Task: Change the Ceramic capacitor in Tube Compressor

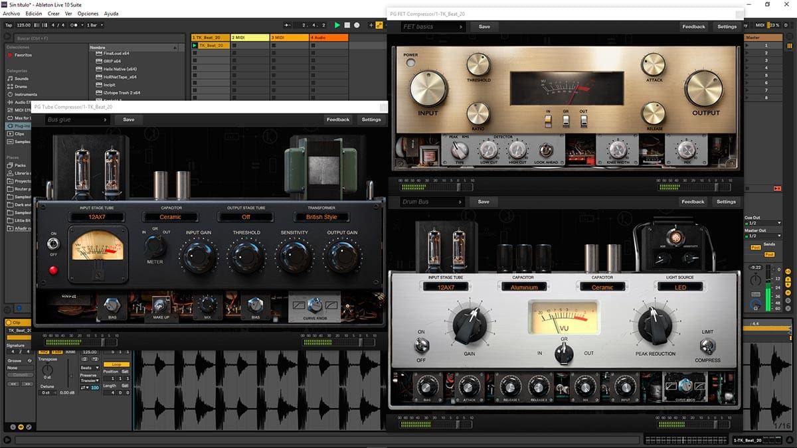Action: pyautogui.click(x=171, y=216)
